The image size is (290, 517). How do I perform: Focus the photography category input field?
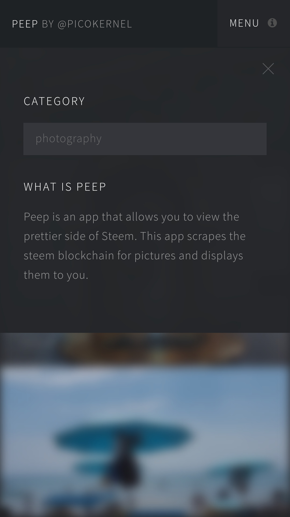pyautogui.click(x=145, y=139)
